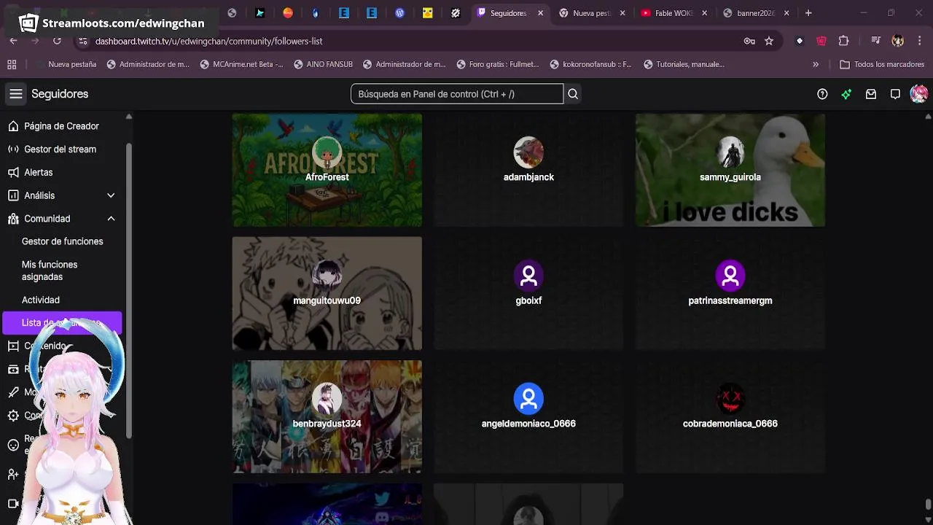The height and width of the screenshot is (525, 933).
Task: Reload the page with refresh button
Action: (x=57, y=41)
